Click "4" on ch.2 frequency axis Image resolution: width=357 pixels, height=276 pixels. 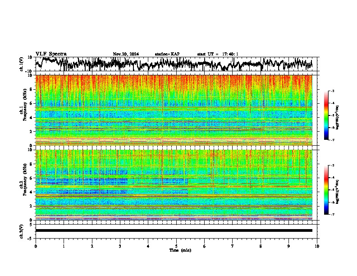[31, 192]
